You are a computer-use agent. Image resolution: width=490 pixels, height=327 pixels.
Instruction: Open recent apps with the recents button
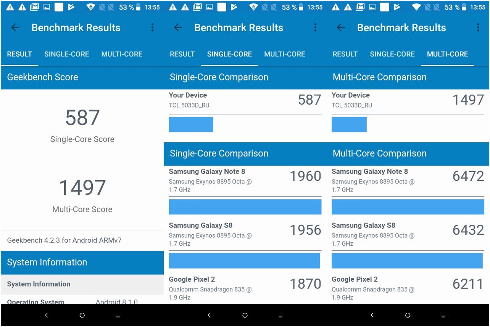tap(117, 315)
